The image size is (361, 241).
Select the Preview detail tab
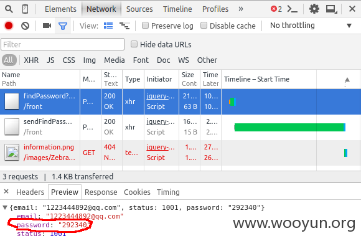click(65, 192)
